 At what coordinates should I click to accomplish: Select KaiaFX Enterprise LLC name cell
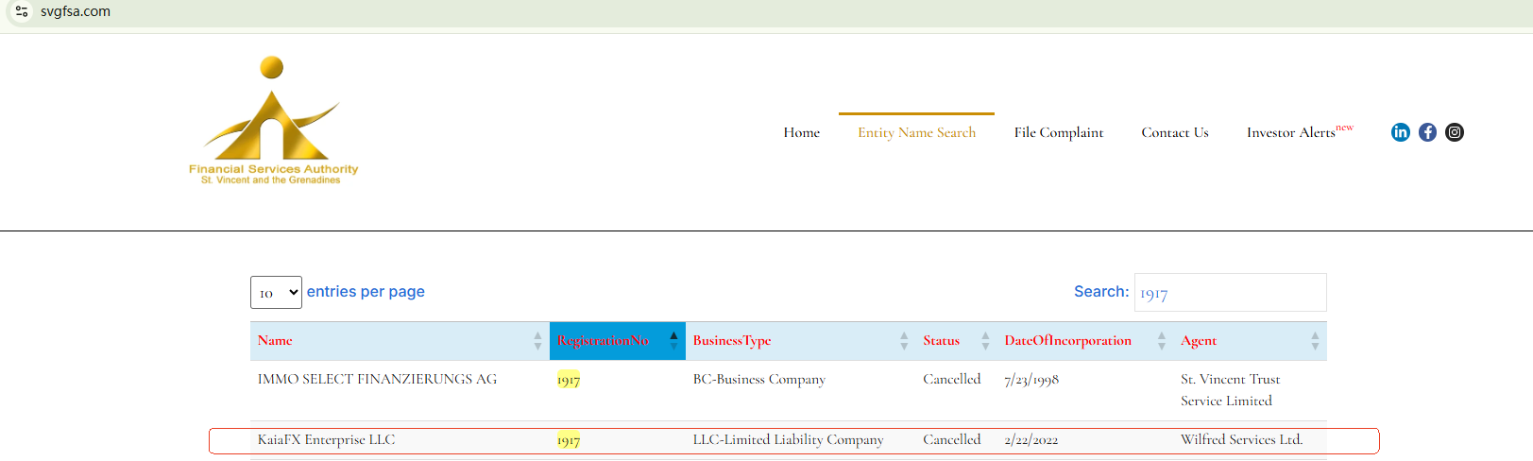click(x=327, y=440)
